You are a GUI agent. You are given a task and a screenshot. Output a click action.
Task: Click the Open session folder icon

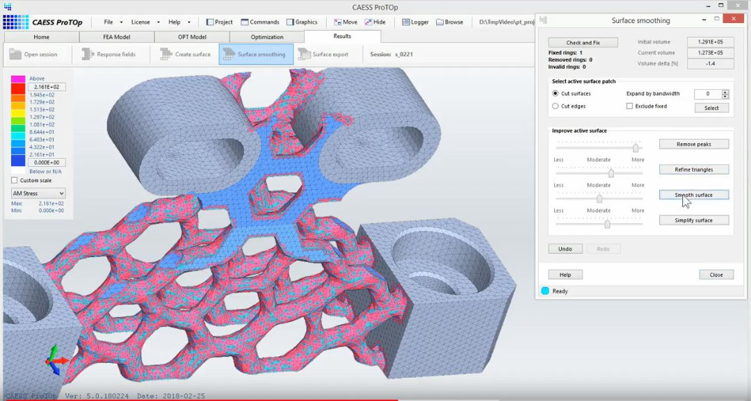tap(15, 54)
